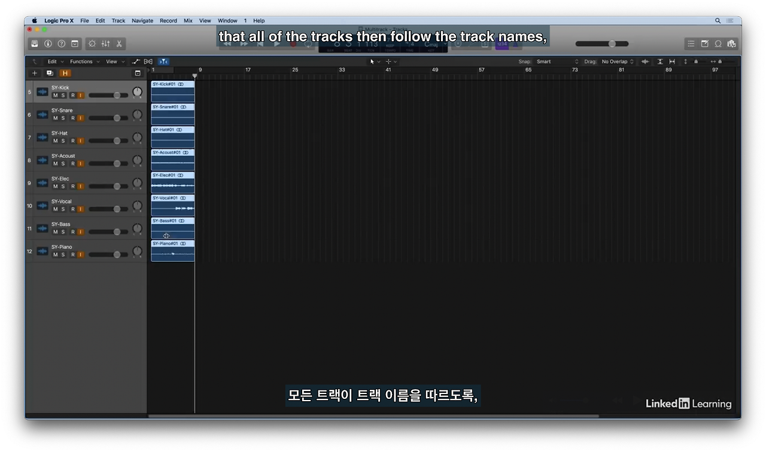Open Spotlight search in menu bar
Viewport: 766px width, 452px height.
(x=718, y=20)
